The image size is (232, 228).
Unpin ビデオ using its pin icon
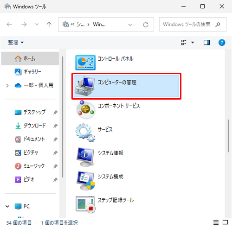point(55,180)
